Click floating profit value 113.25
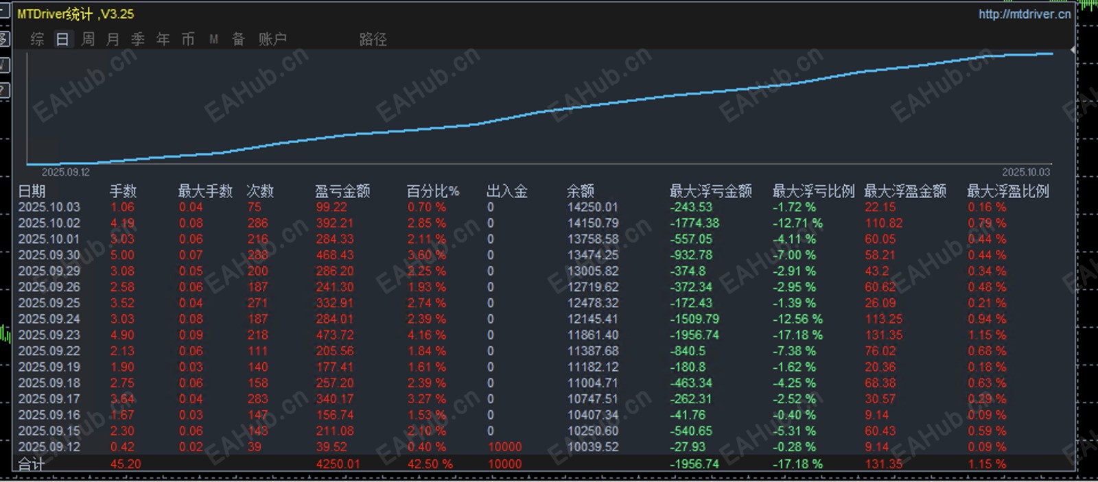This screenshot has width=1098, height=482. coord(883,319)
